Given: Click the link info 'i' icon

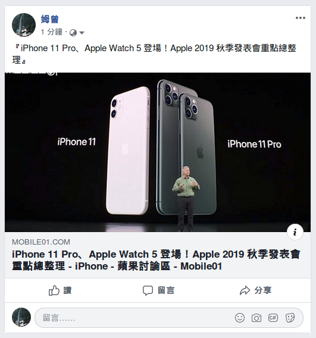Looking at the screenshot, I should (295, 232).
